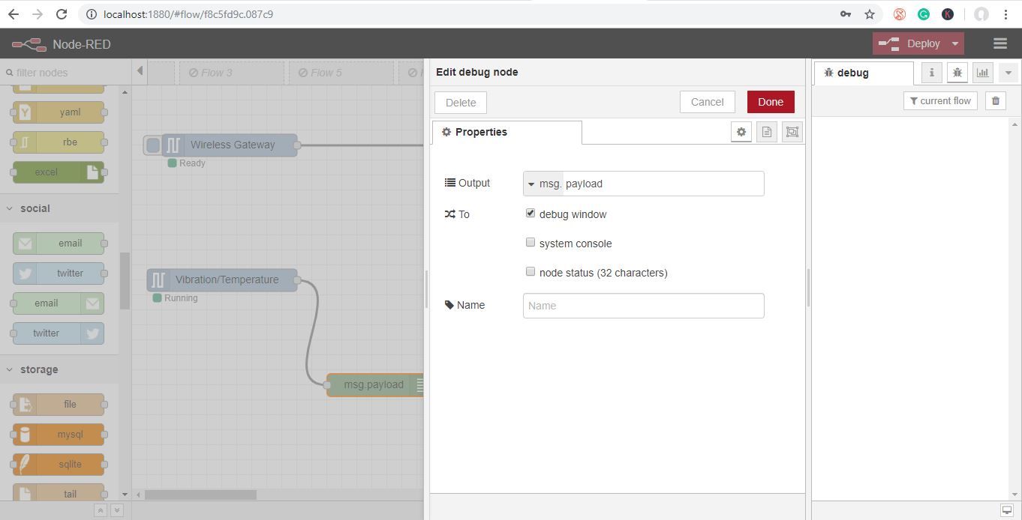Collapse all palette categories double-up arrow
The height and width of the screenshot is (520, 1022).
[x=100, y=510]
